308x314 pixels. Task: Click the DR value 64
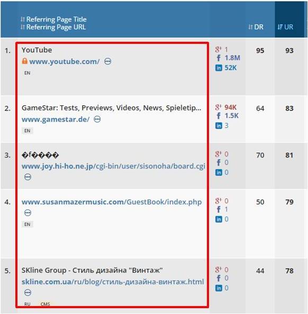(x=260, y=108)
